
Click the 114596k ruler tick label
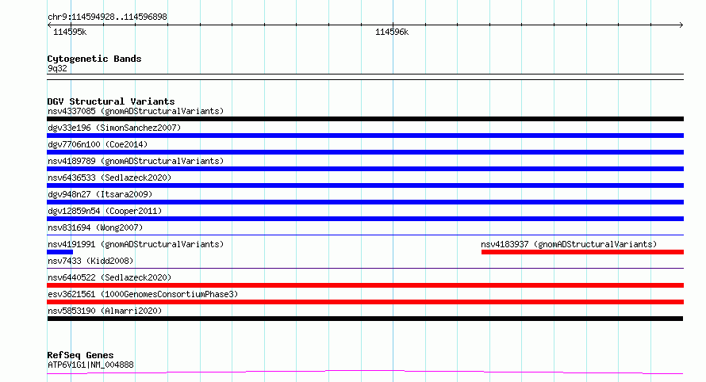pyautogui.click(x=392, y=32)
